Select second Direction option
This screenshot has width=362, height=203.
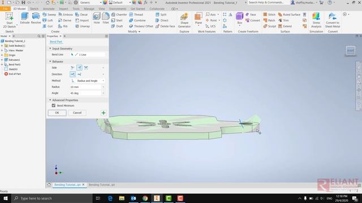tap(79, 74)
